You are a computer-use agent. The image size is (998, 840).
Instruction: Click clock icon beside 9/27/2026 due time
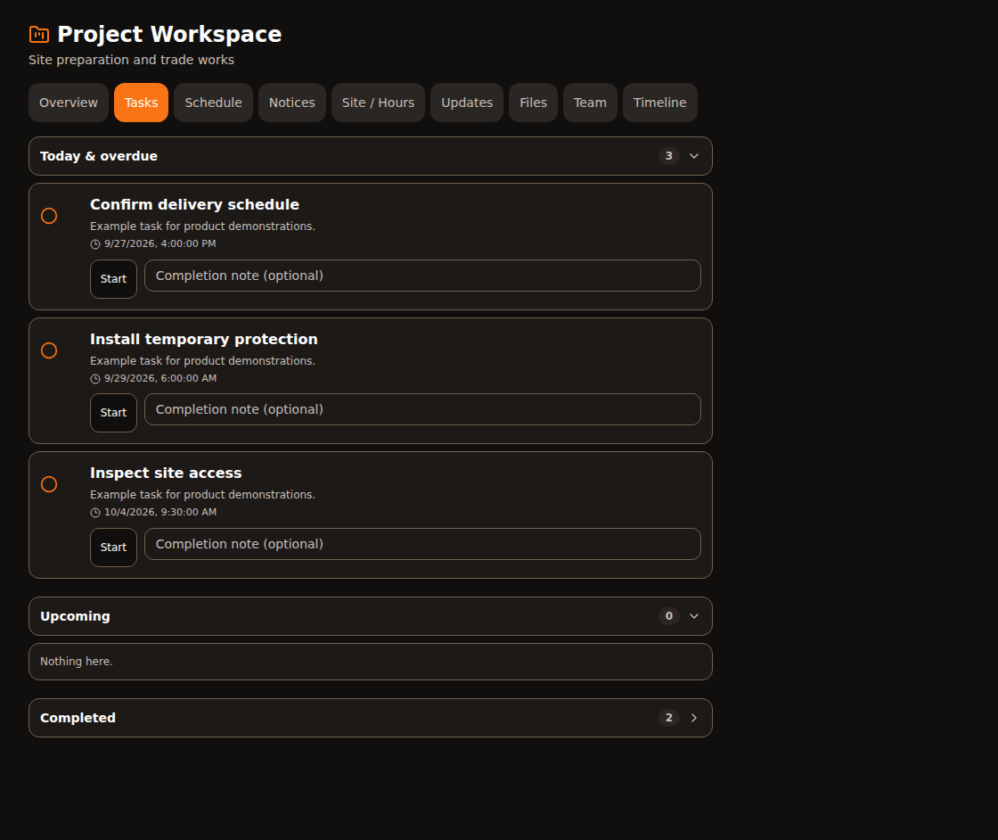[95, 244]
